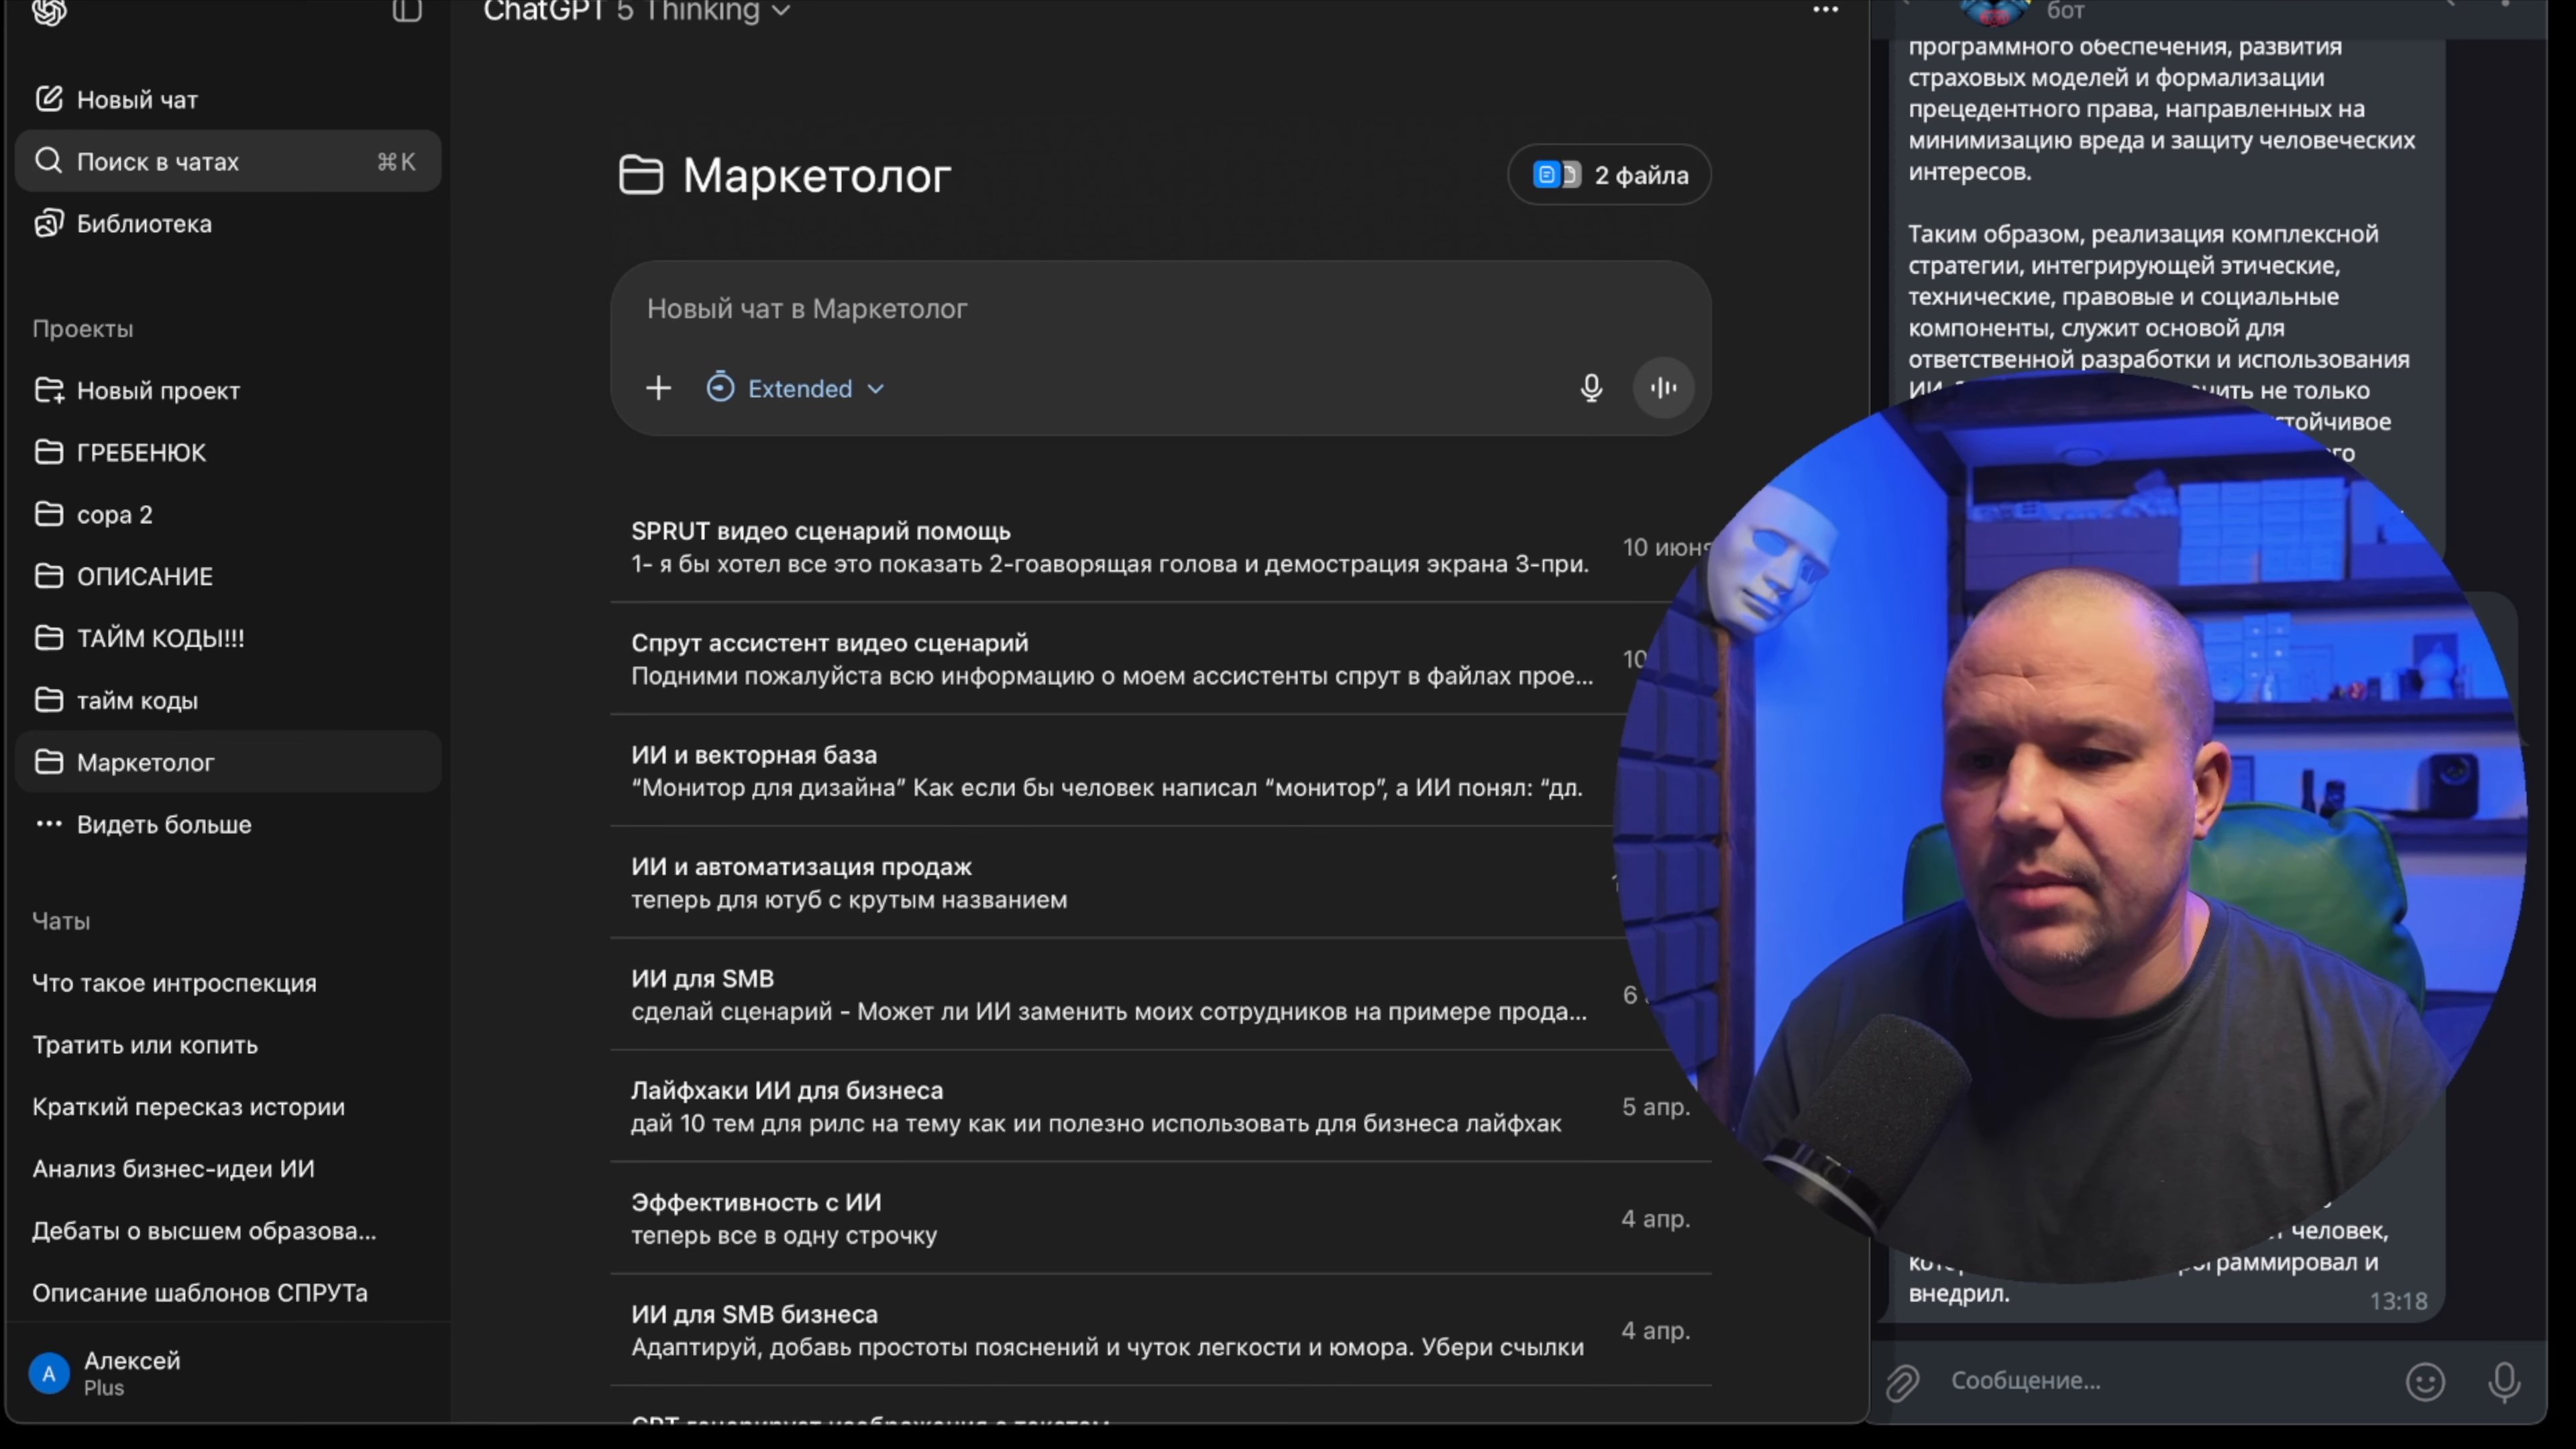Image resolution: width=2576 pixels, height=1449 pixels.
Task: Focus the Новый чат в Маркетолог input
Action: click(x=1160, y=309)
